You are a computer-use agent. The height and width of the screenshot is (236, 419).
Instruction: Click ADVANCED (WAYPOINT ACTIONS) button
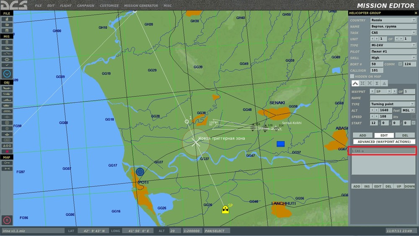[x=384, y=142]
